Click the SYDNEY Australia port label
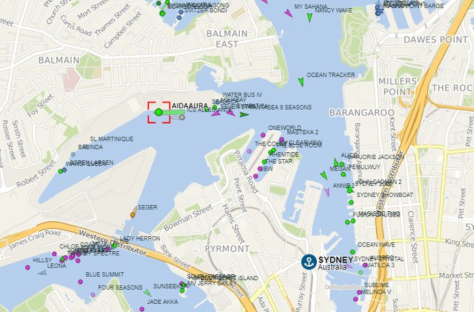Screen dimensions: 474x312 336,263
